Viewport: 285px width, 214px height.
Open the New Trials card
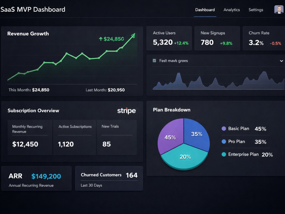click(x=117, y=137)
